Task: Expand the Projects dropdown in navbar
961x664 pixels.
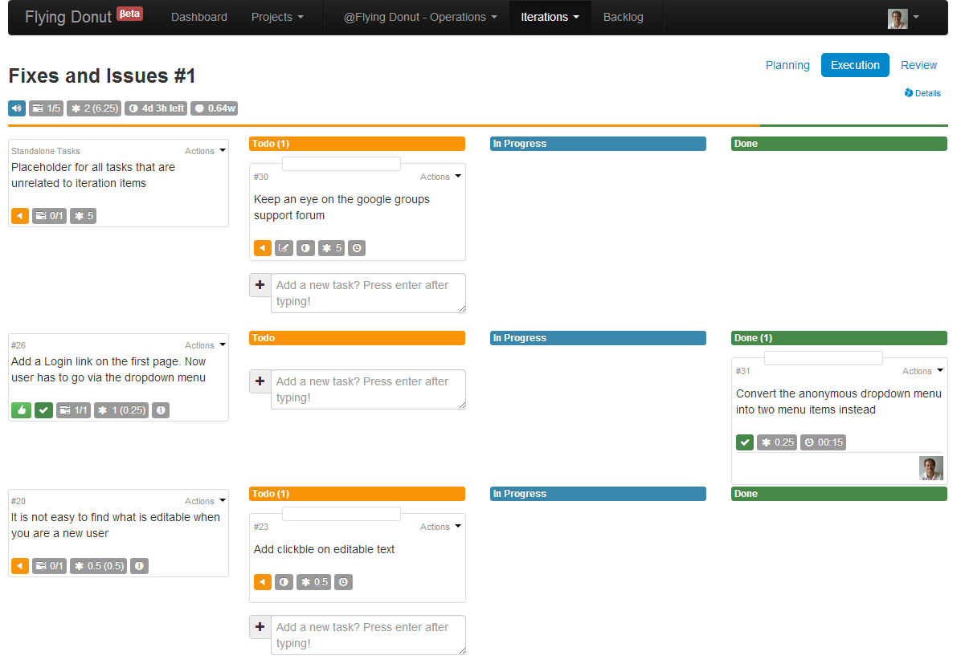Action: [277, 17]
